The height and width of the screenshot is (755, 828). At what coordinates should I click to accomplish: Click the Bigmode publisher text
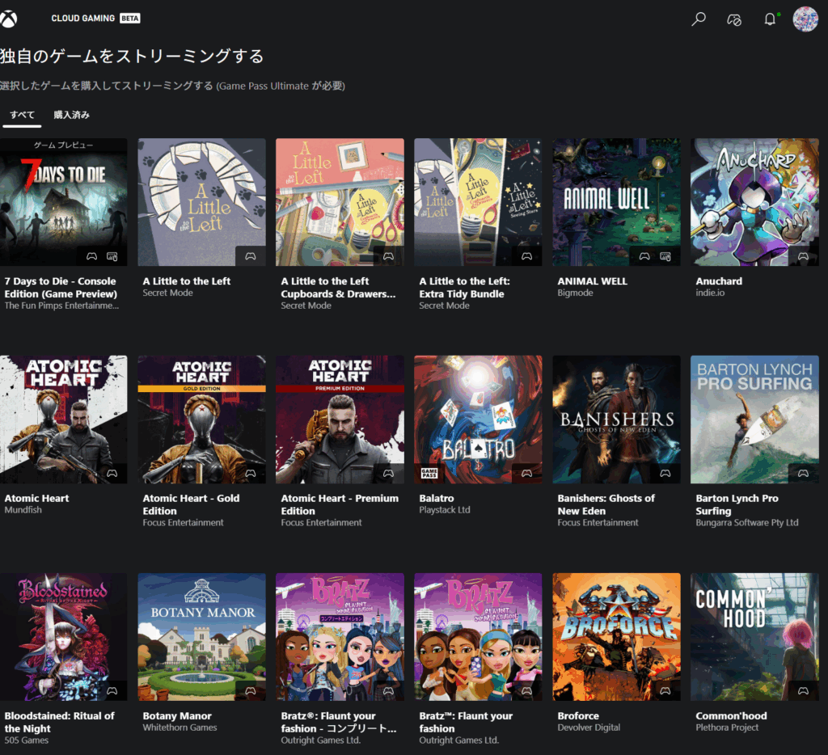click(x=575, y=293)
